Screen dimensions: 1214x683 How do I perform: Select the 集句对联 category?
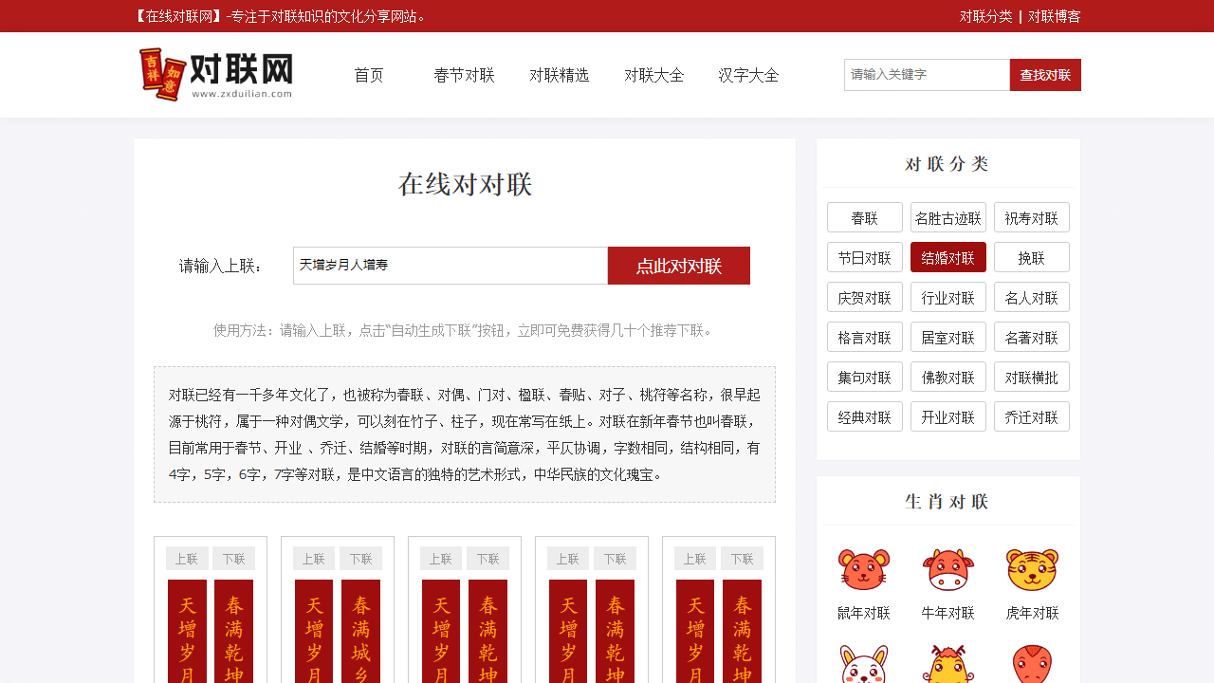coord(865,377)
